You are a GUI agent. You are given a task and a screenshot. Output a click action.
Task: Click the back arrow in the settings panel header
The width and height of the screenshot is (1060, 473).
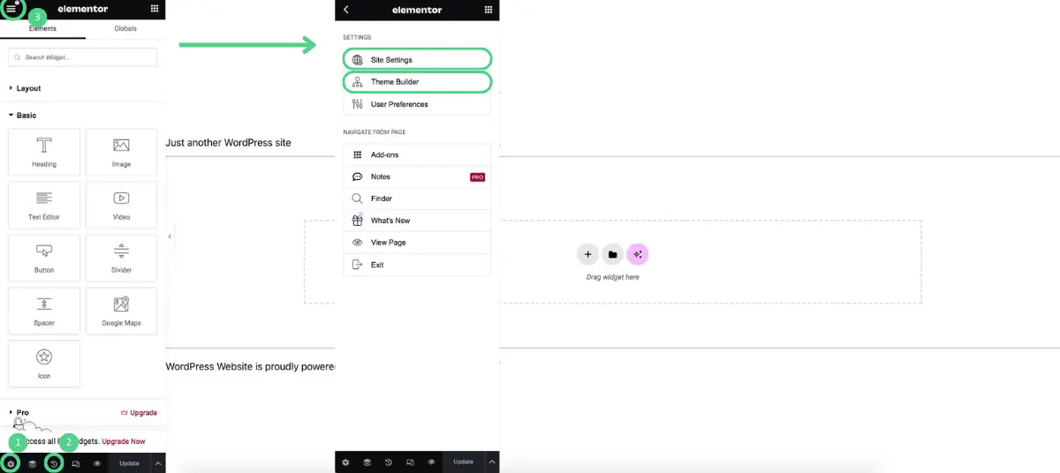coord(346,9)
